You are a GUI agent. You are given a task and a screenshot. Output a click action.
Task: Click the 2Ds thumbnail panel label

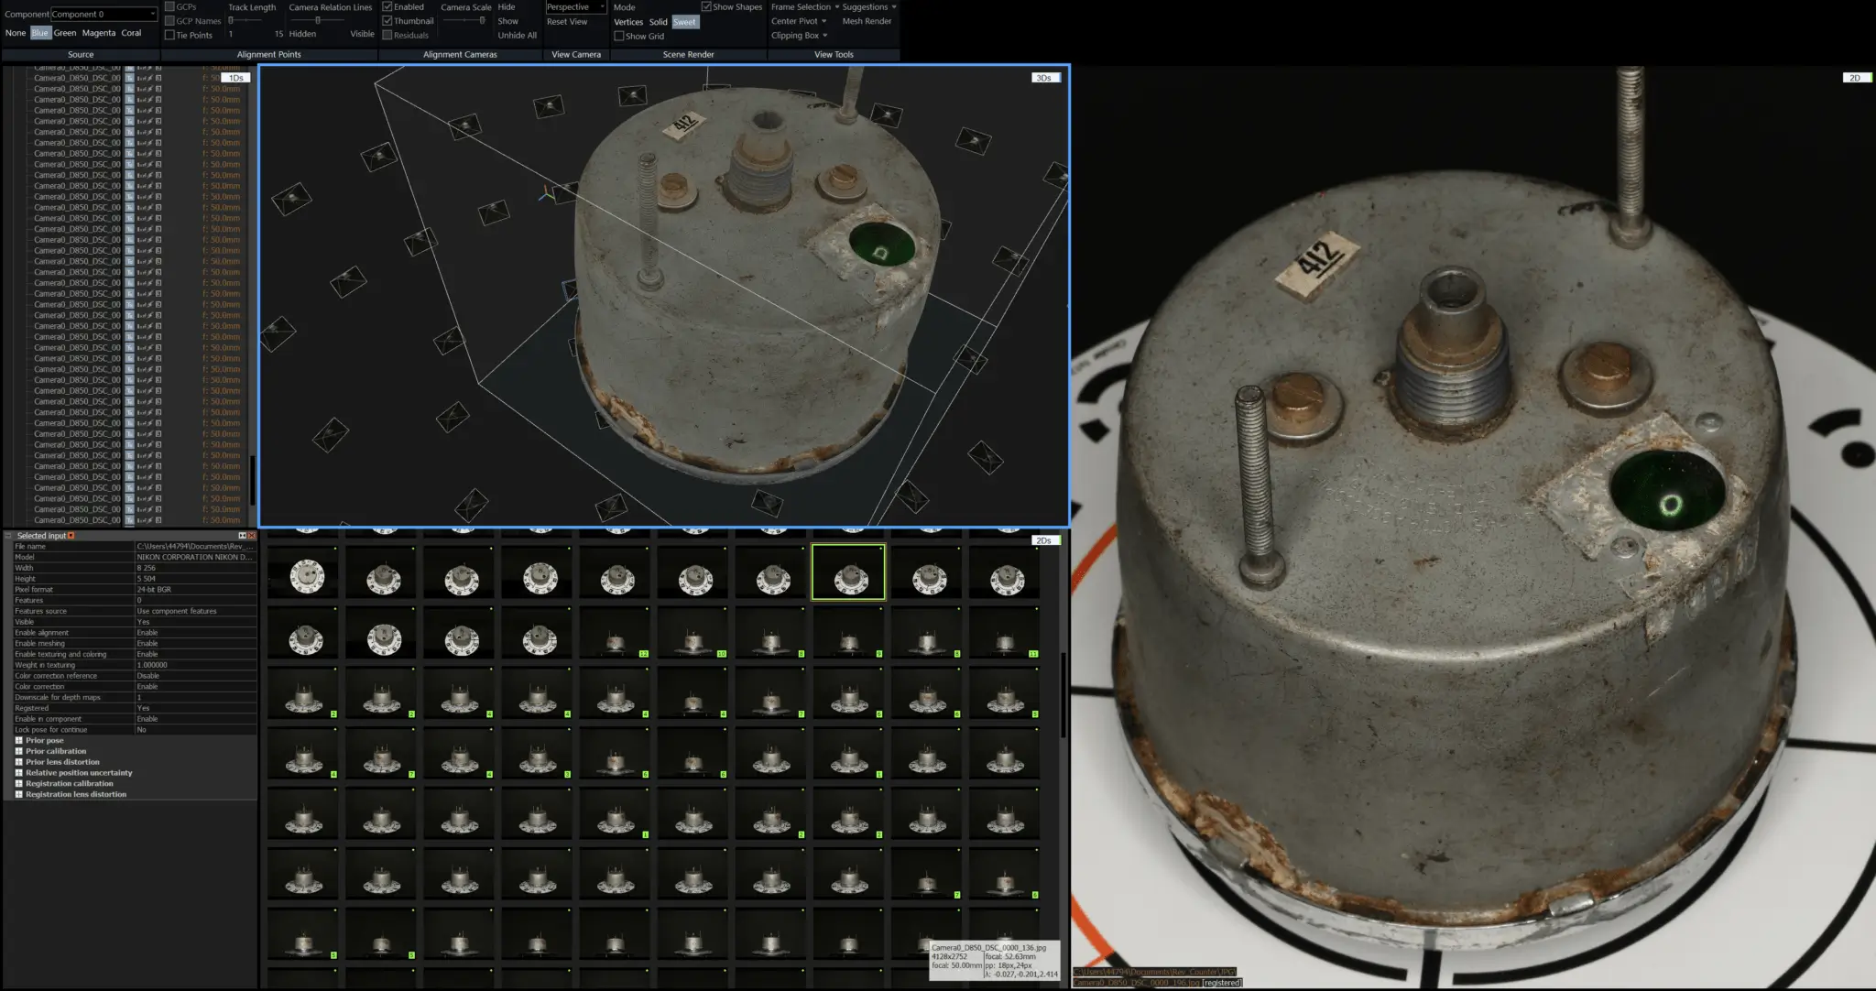[1044, 540]
